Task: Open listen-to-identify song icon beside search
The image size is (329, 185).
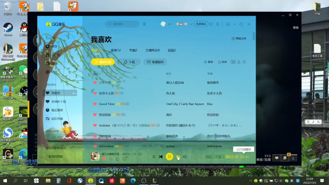Action: 144,24
